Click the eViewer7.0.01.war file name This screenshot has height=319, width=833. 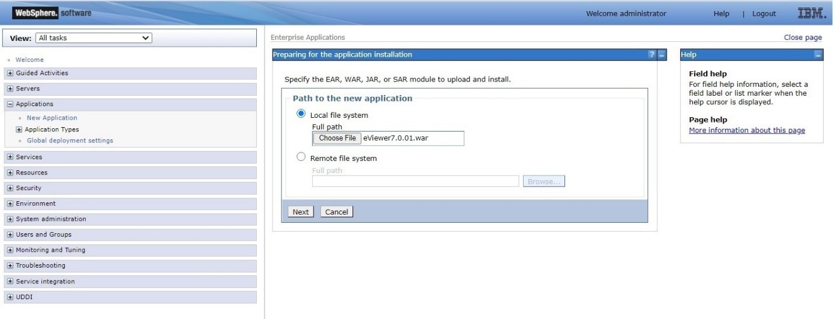coord(396,138)
